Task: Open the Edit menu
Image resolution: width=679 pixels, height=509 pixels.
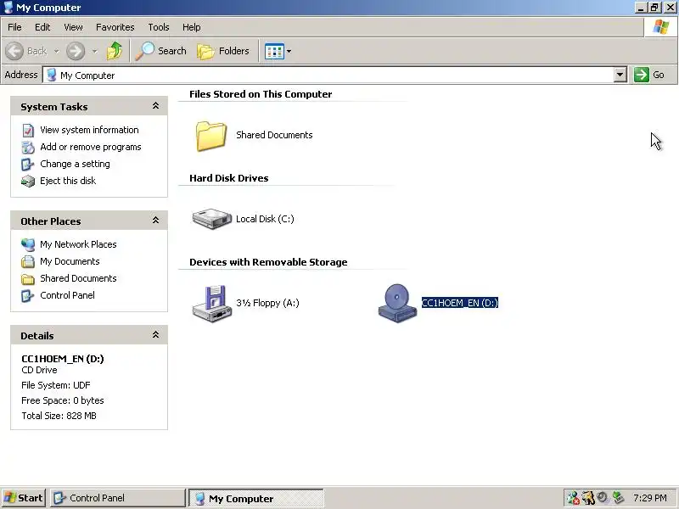Action: tap(42, 27)
